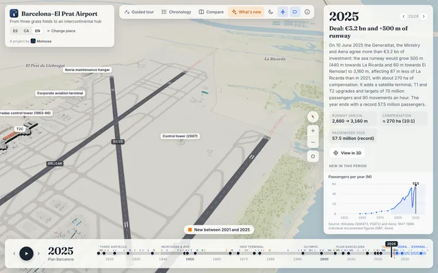Viewport: 438px width, 273px height.
Task: Click the Change place link
Action: (x=61, y=31)
